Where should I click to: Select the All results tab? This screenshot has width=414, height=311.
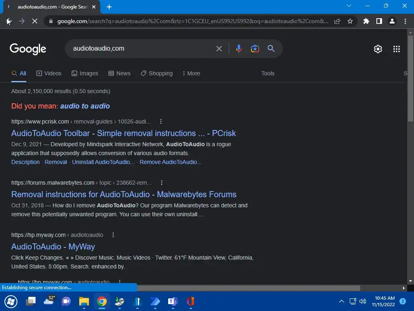pos(19,74)
